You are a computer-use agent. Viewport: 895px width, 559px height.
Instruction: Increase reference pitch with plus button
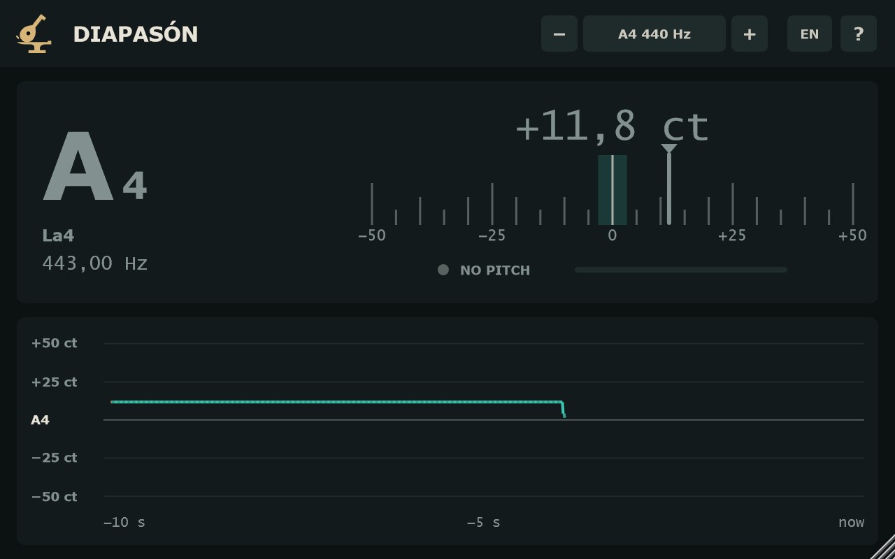click(x=750, y=34)
